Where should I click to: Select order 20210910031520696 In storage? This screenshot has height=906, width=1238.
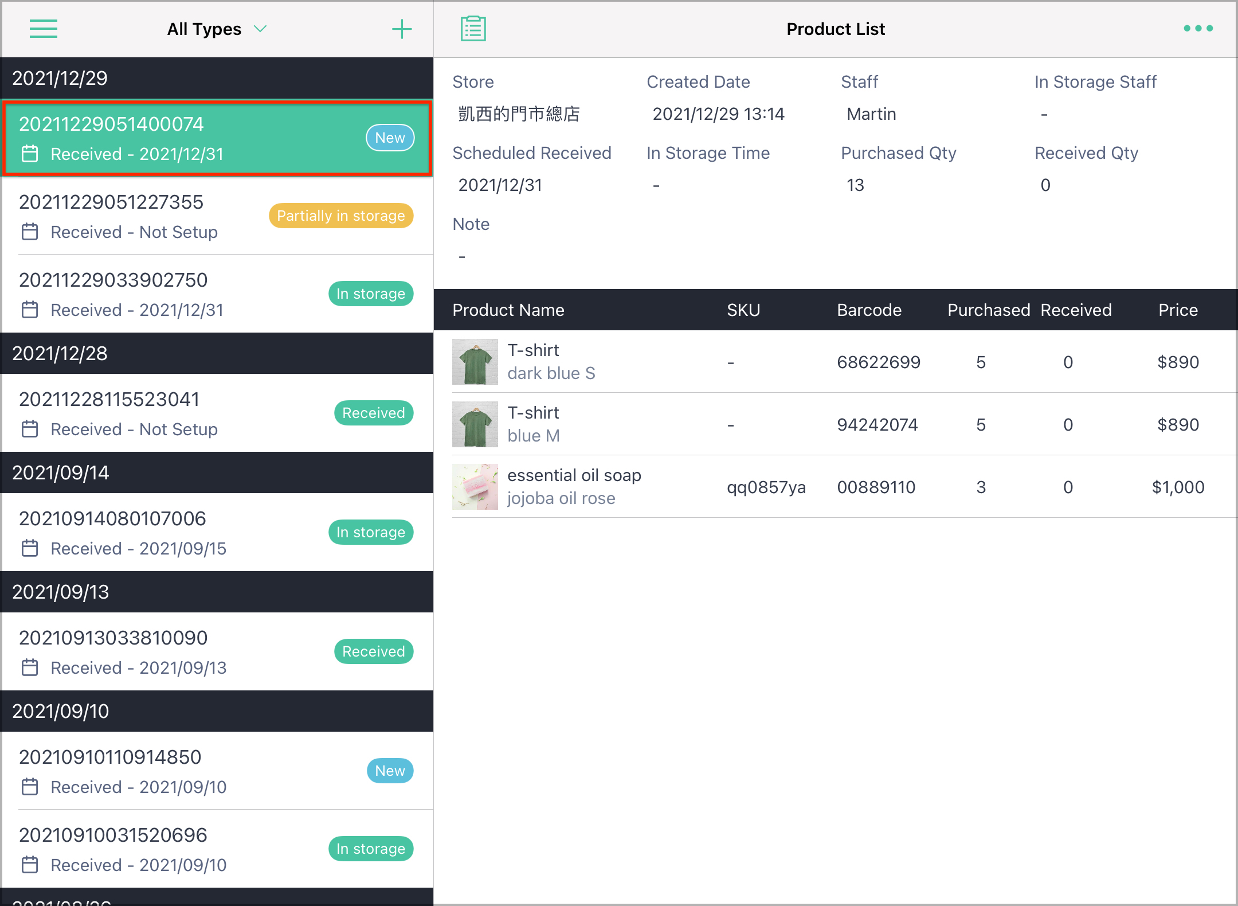pyautogui.click(x=217, y=849)
